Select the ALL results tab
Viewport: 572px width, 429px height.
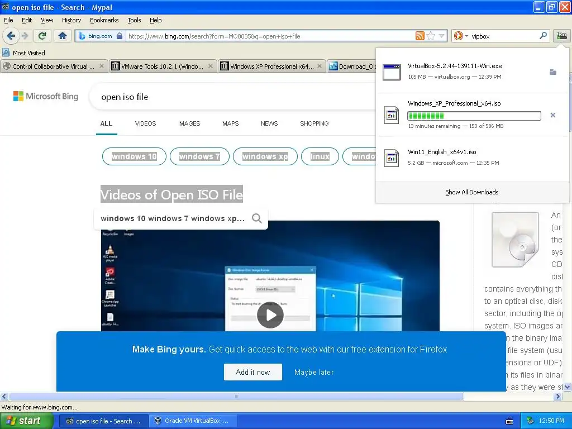(106, 123)
